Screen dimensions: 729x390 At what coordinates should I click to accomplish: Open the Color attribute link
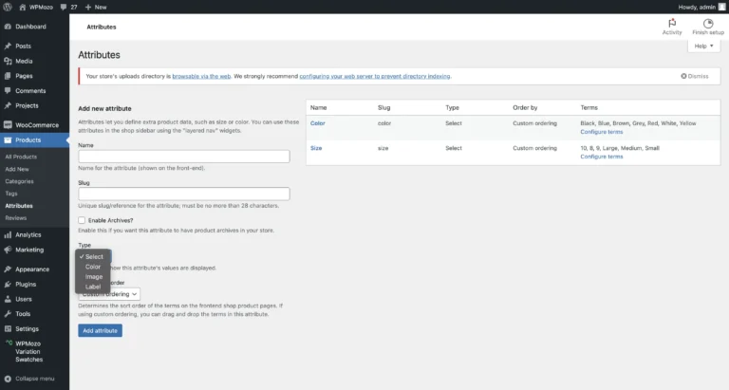point(318,123)
